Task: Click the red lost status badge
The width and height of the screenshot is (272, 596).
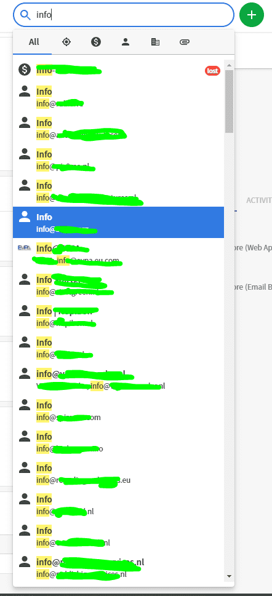Action: pos(213,70)
